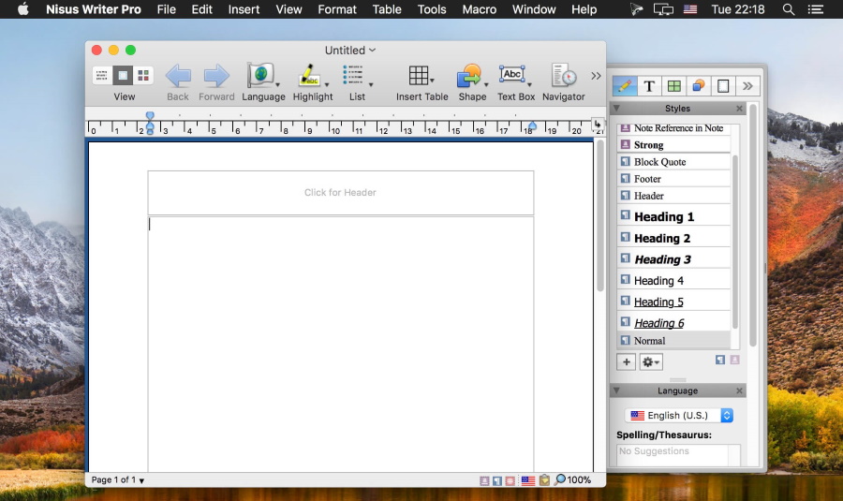This screenshot has width=843, height=501.
Task: Click the 100% zoom magnifier control
Action: (573, 479)
